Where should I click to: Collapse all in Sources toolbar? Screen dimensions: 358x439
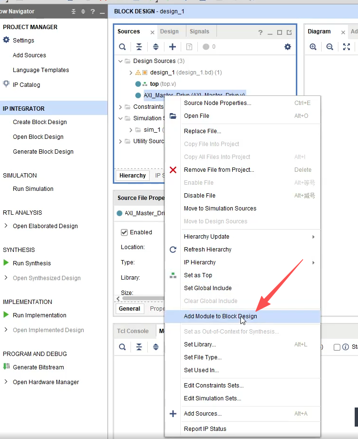point(139,47)
